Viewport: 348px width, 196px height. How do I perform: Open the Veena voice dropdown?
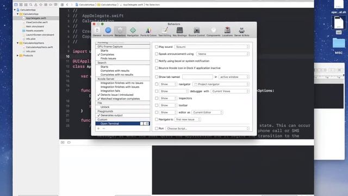tap(223, 54)
